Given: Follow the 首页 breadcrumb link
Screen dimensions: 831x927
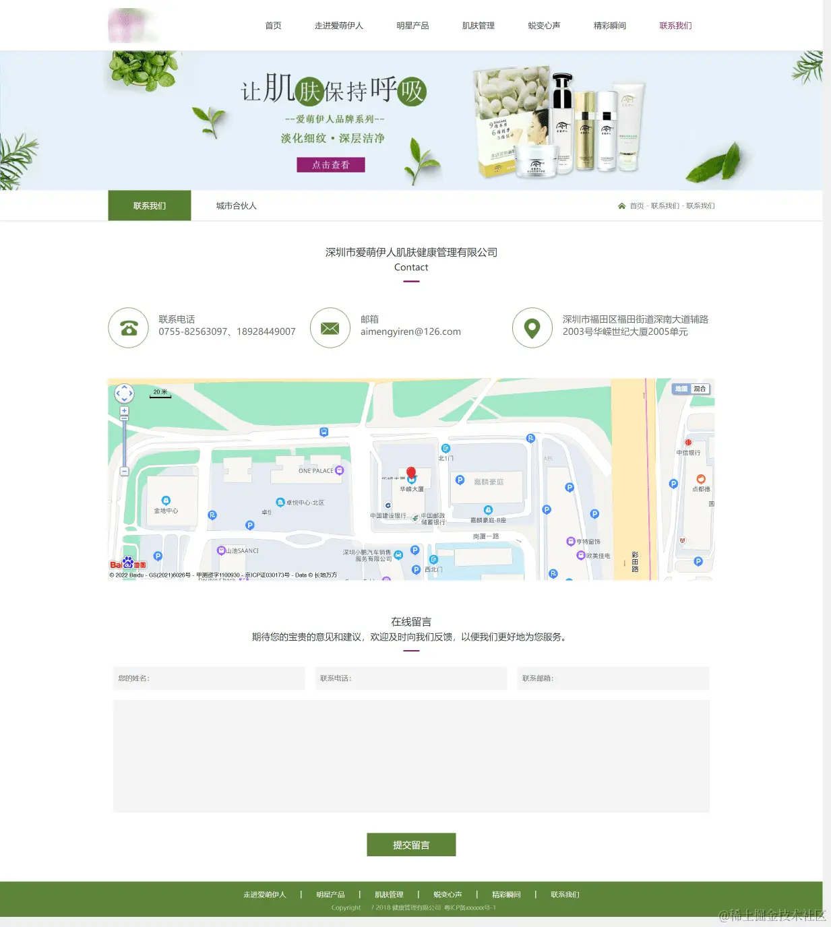Looking at the screenshot, I should pos(637,205).
